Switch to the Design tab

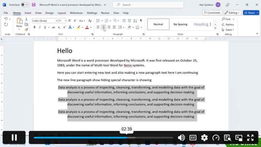[x=49, y=13]
